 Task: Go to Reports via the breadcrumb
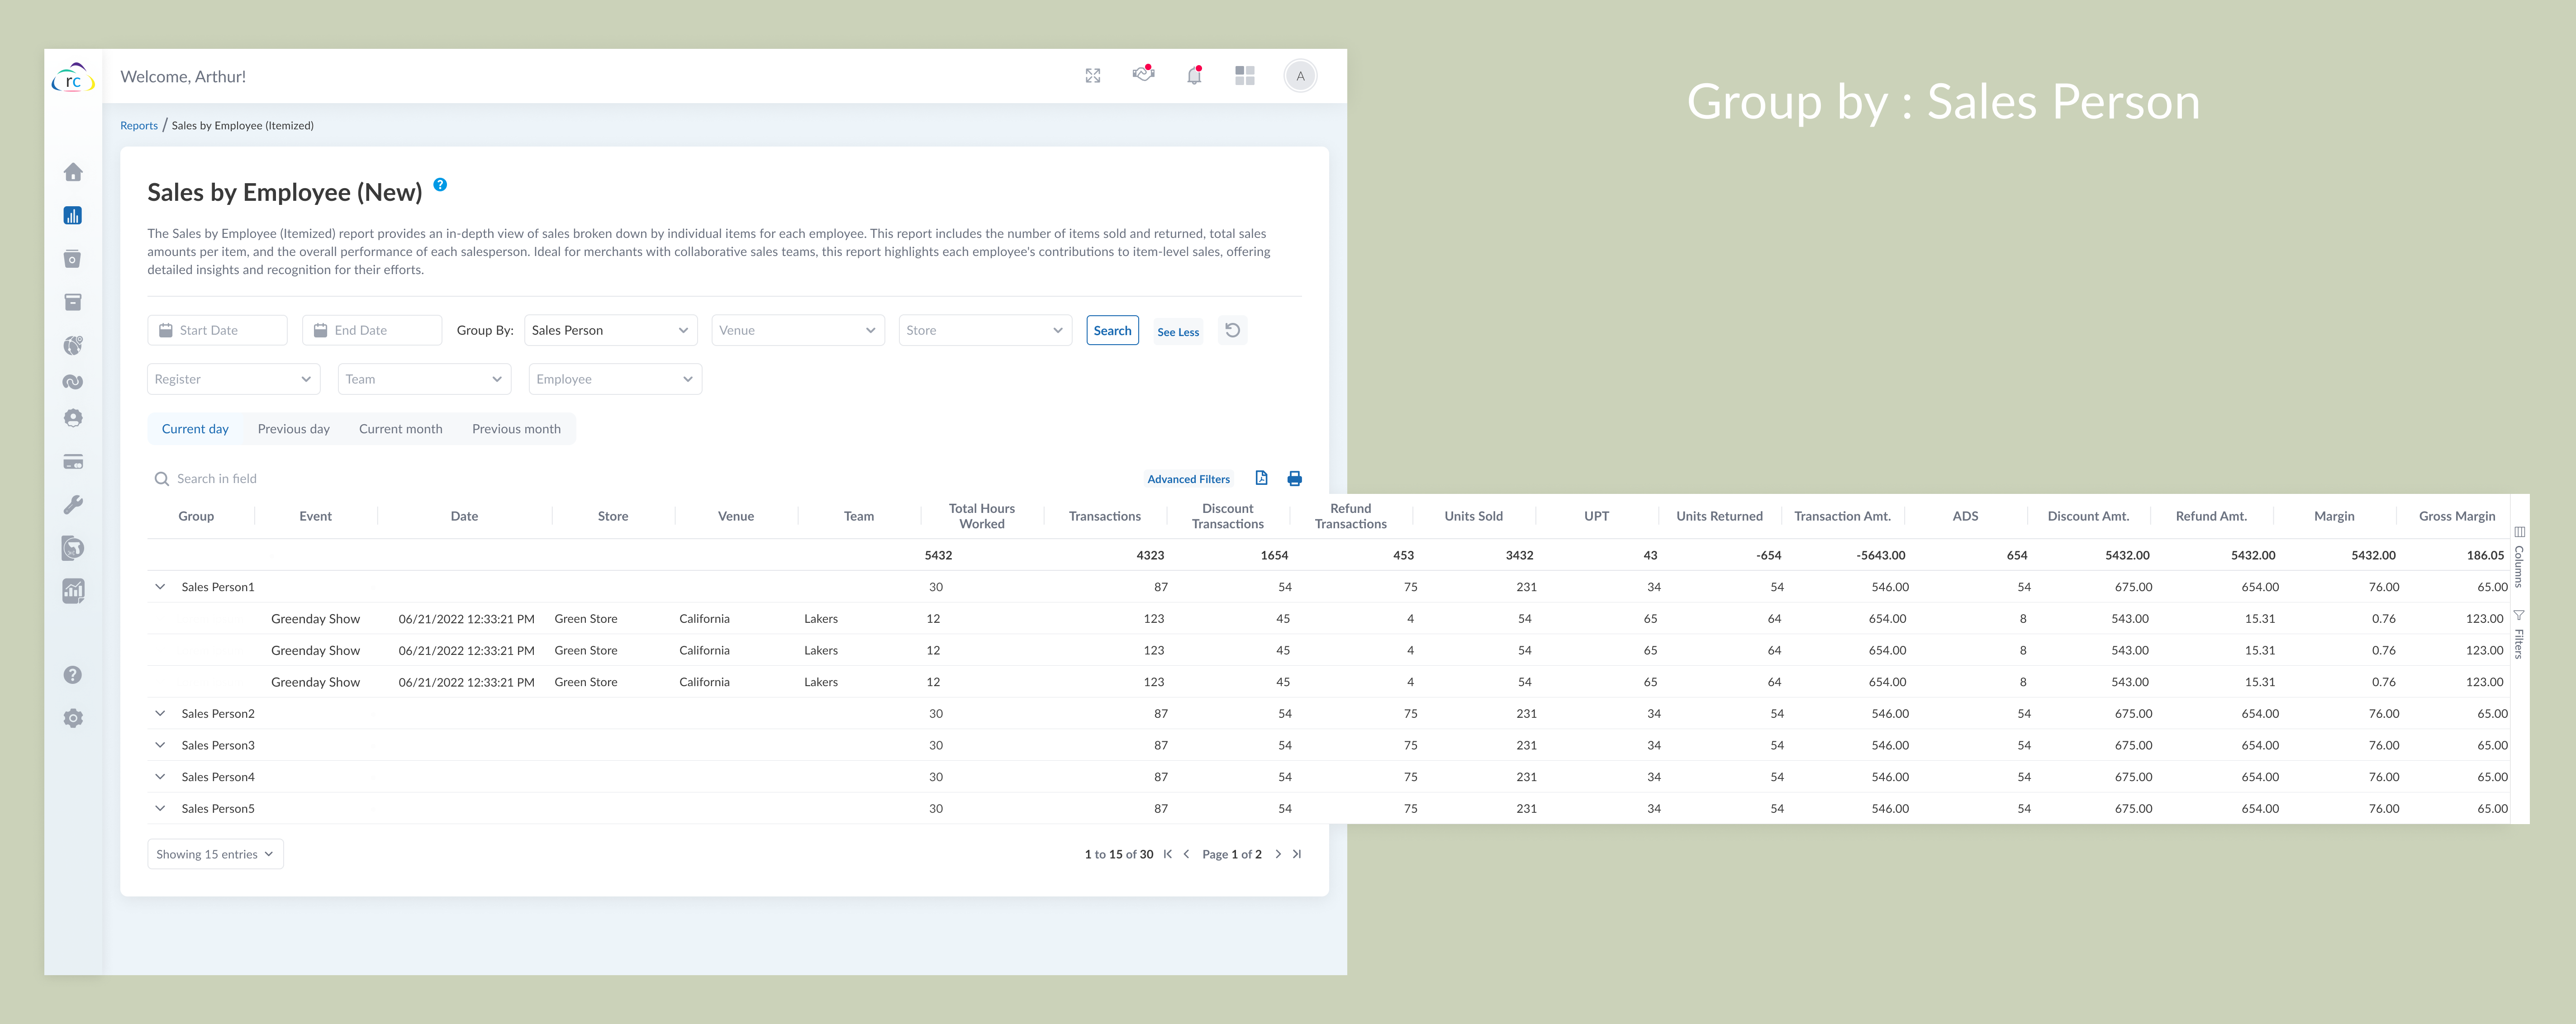click(x=139, y=126)
